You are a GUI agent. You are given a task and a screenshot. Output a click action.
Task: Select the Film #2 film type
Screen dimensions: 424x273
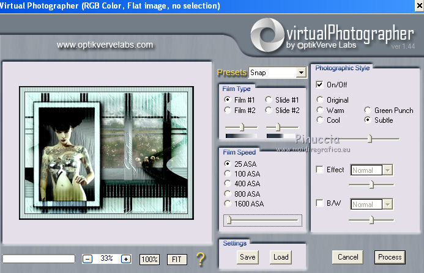pos(228,110)
